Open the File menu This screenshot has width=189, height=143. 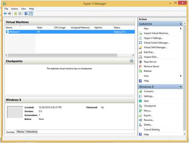pos(6,9)
